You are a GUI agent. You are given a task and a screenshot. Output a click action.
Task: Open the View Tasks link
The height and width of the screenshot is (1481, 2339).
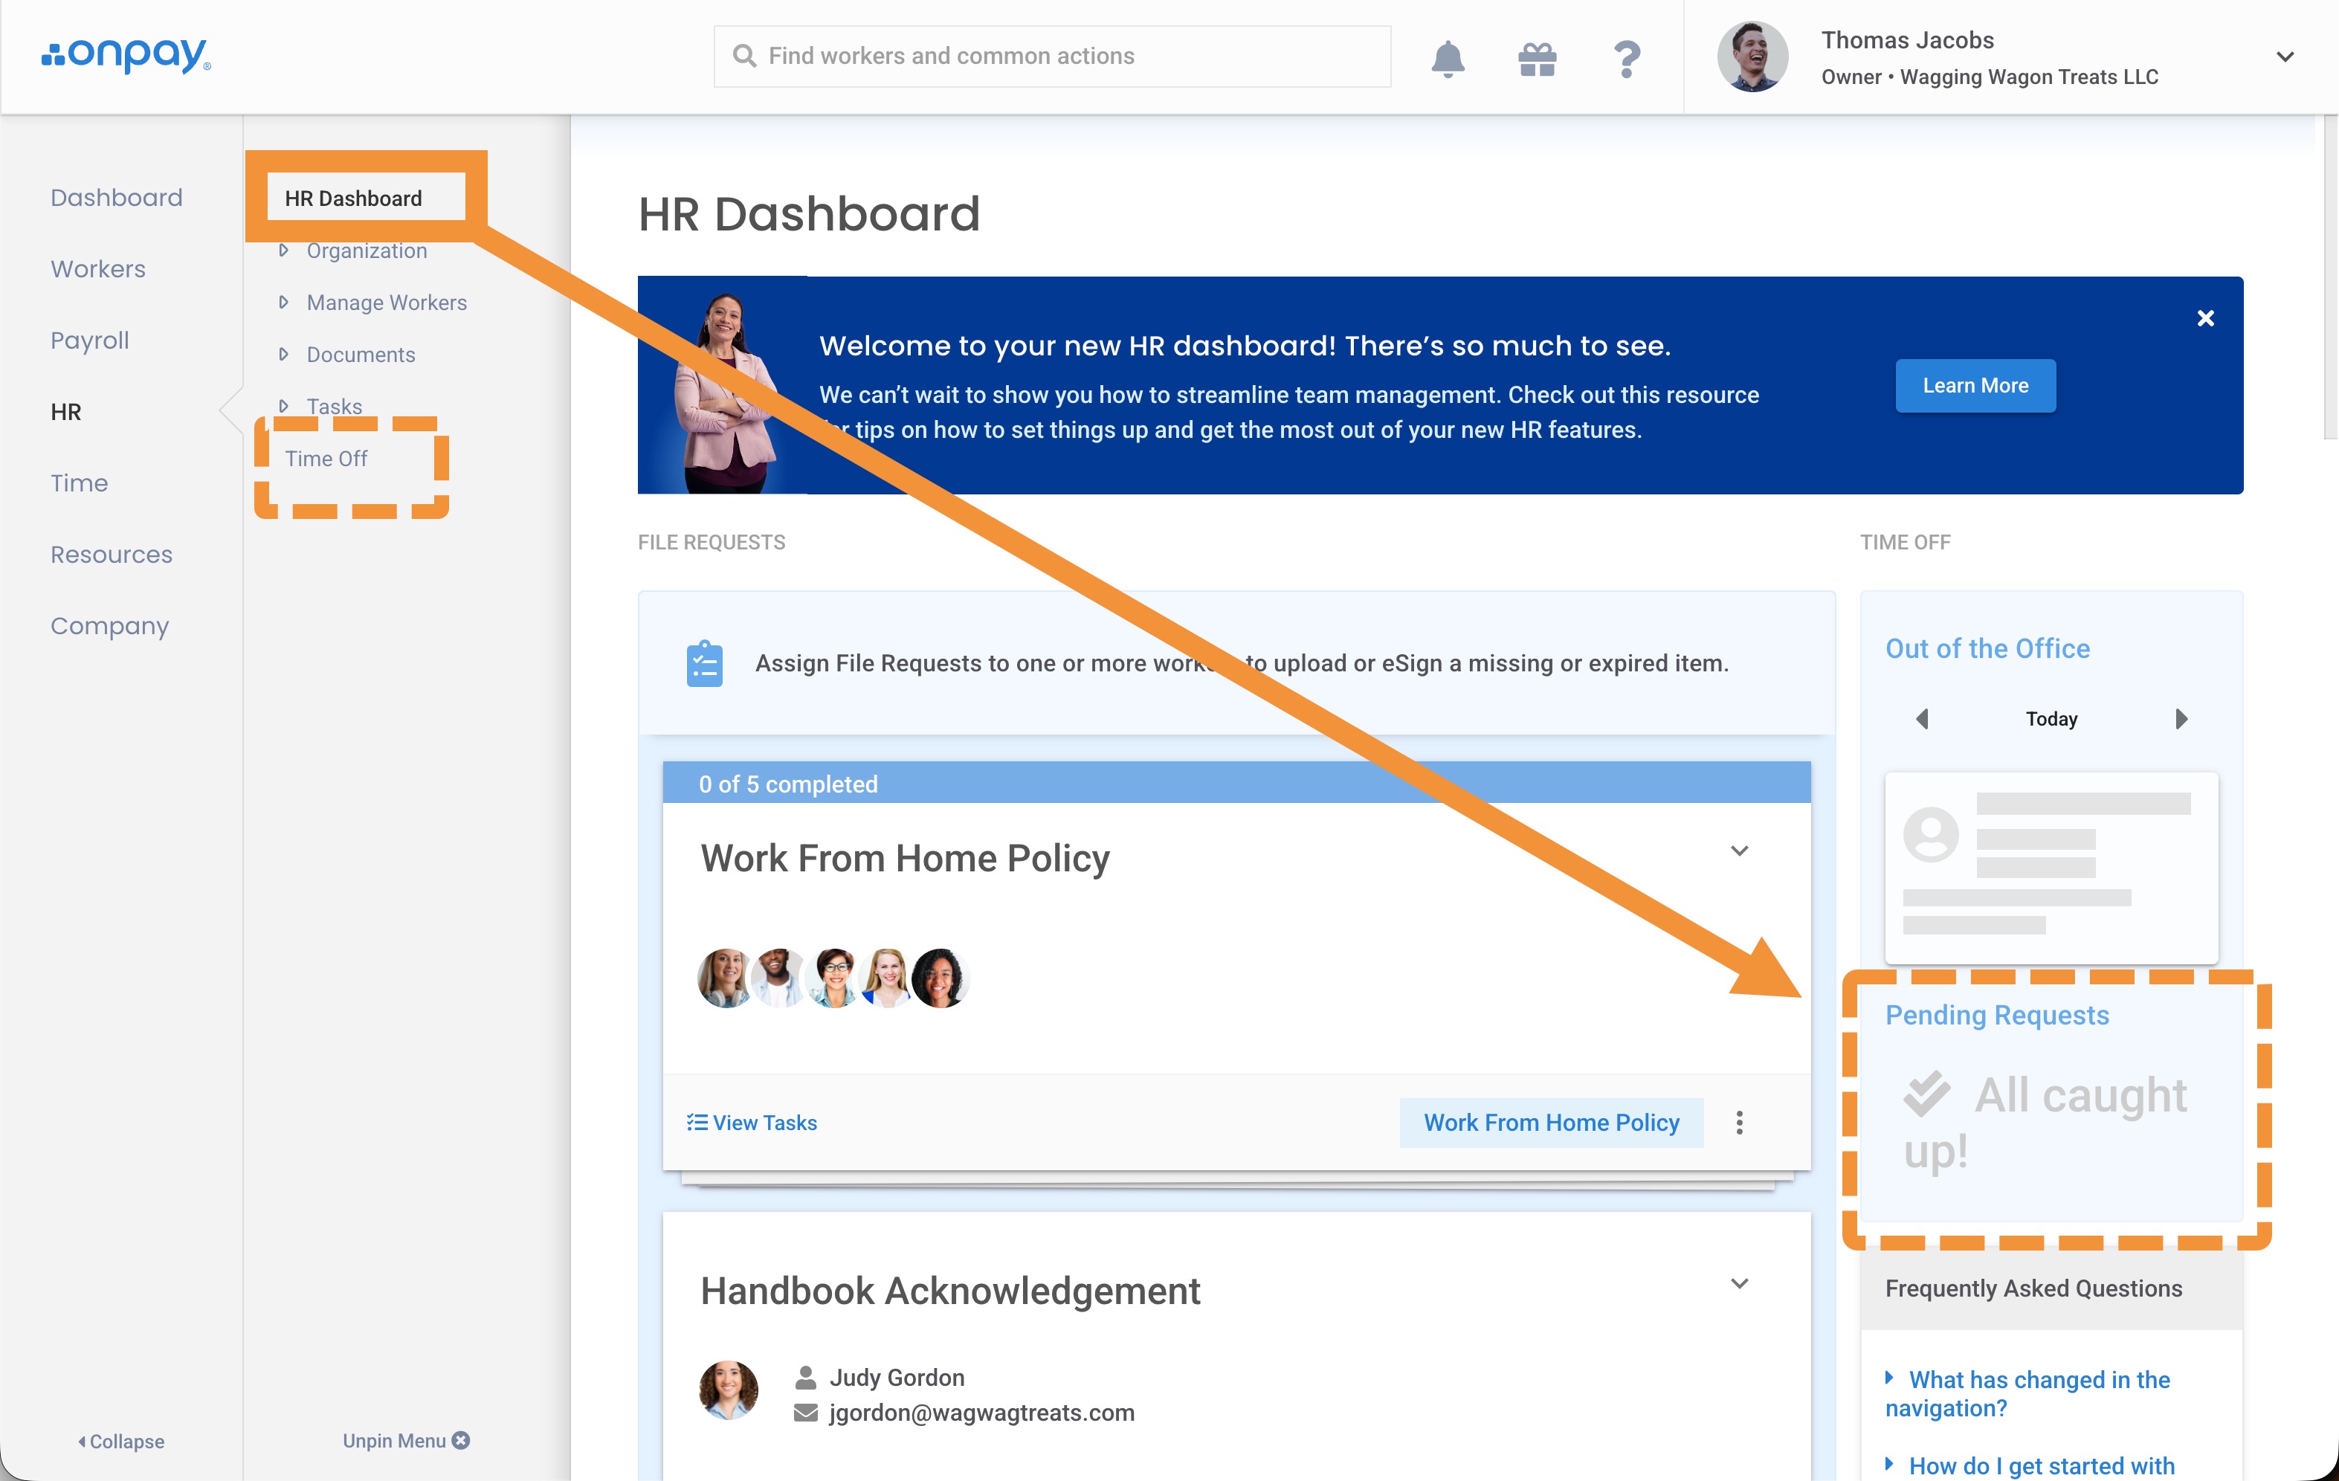[x=752, y=1123]
